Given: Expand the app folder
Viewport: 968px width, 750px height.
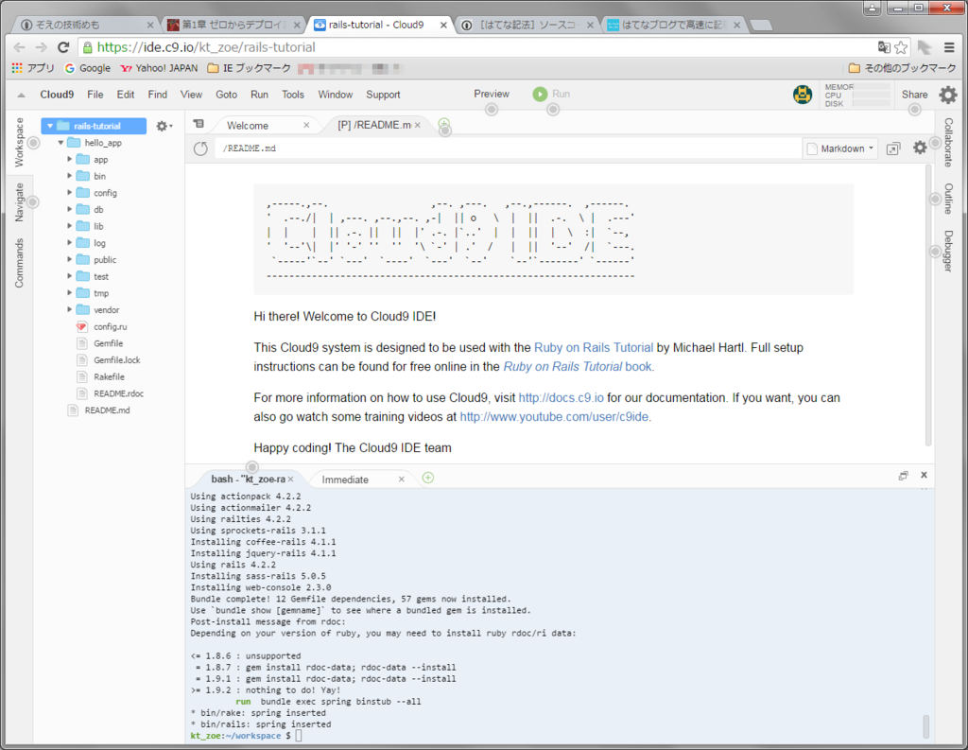Looking at the screenshot, I should point(70,160).
